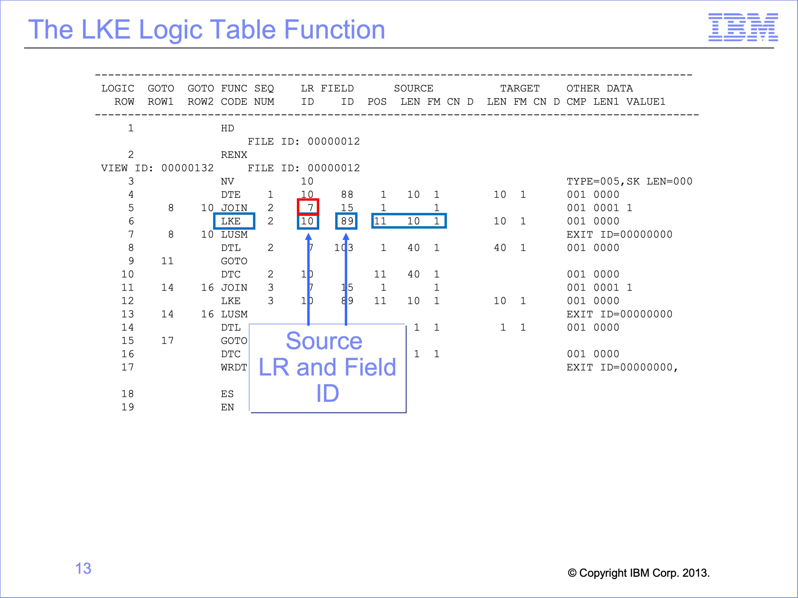
Task: Click the first FILE ID: 00000012 line
Action: click(303, 141)
